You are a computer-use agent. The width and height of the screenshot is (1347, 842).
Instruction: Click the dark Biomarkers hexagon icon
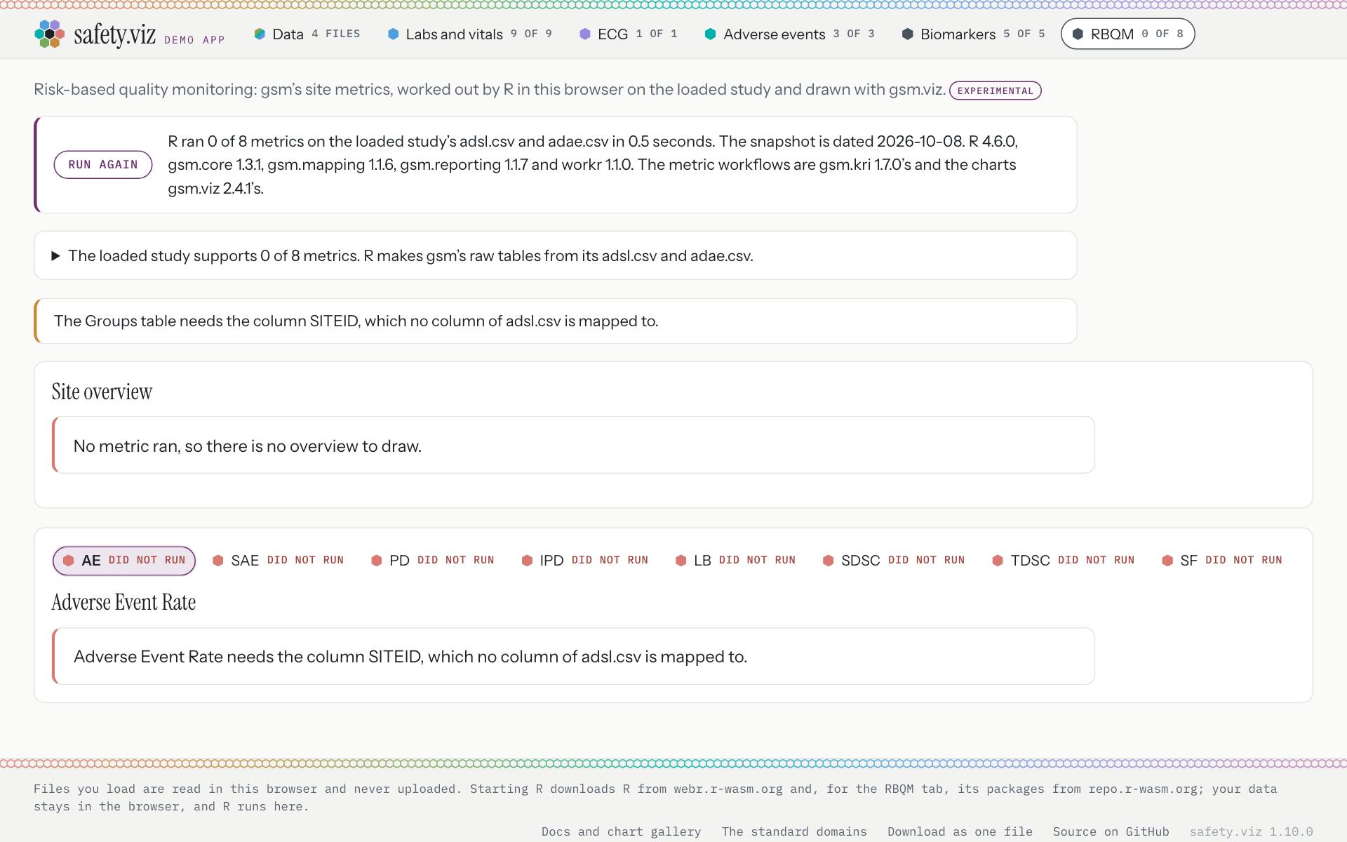point(908,34)
